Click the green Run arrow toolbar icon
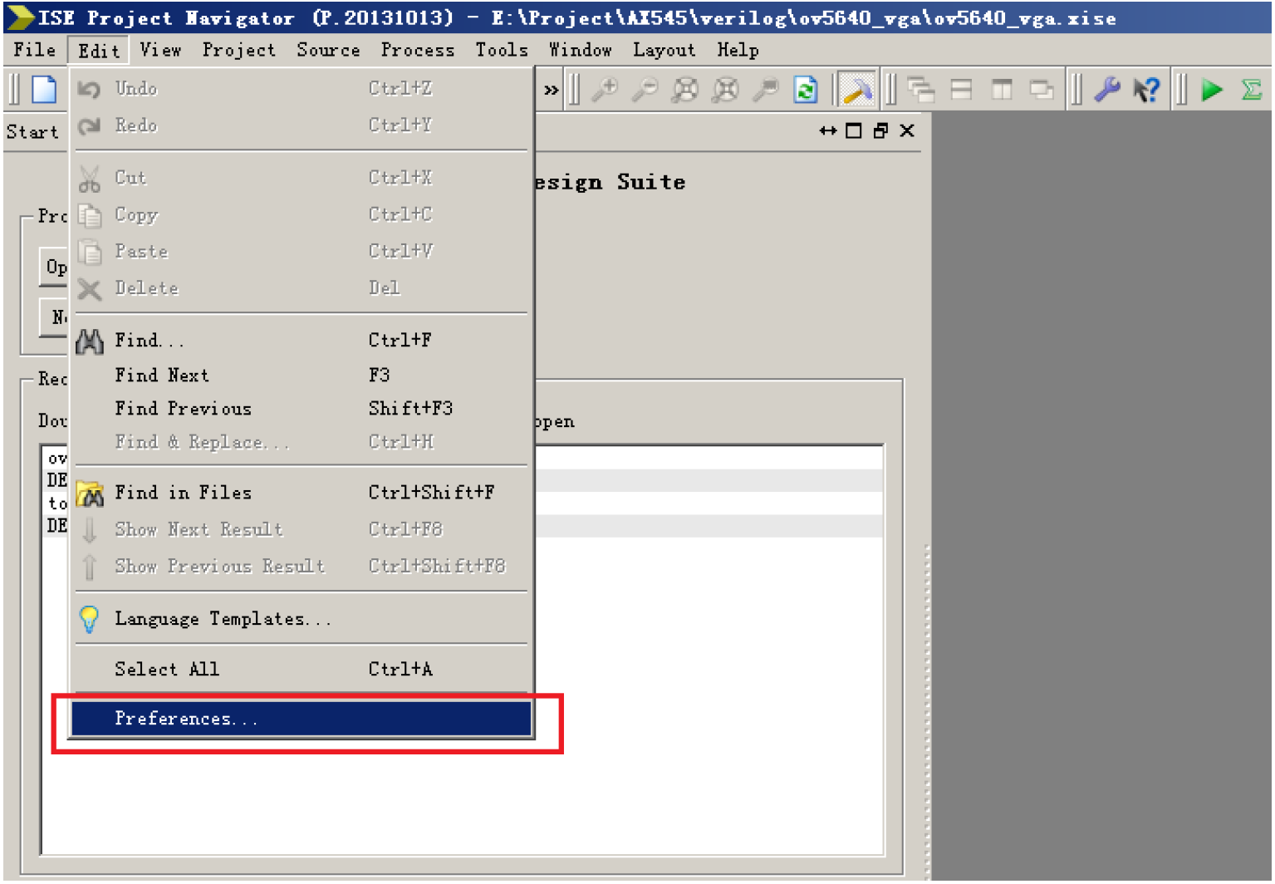Image resolution: width=1275 pixels, height=884 pixels. (1212, 90)
